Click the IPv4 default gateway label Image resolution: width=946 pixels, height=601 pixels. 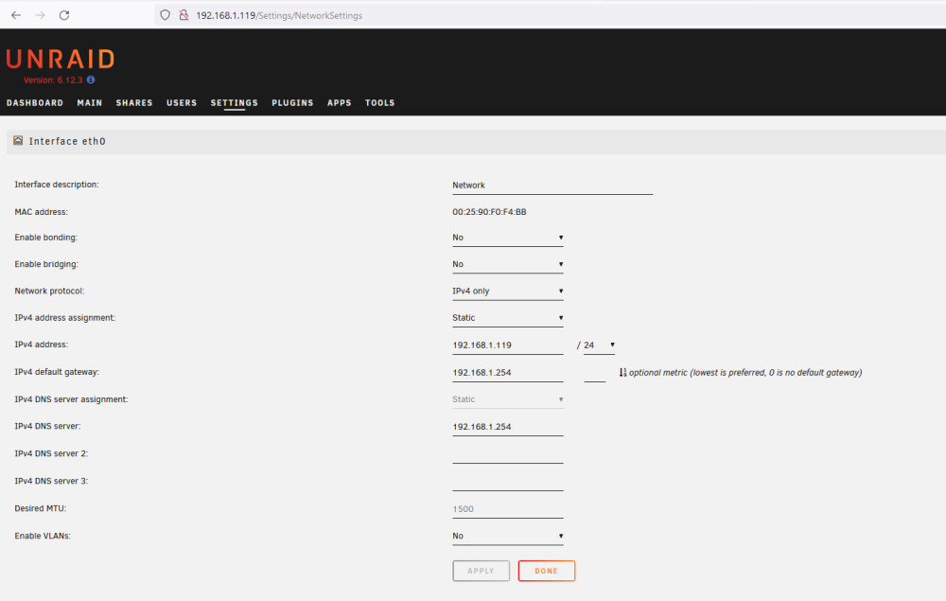(57, 372)
